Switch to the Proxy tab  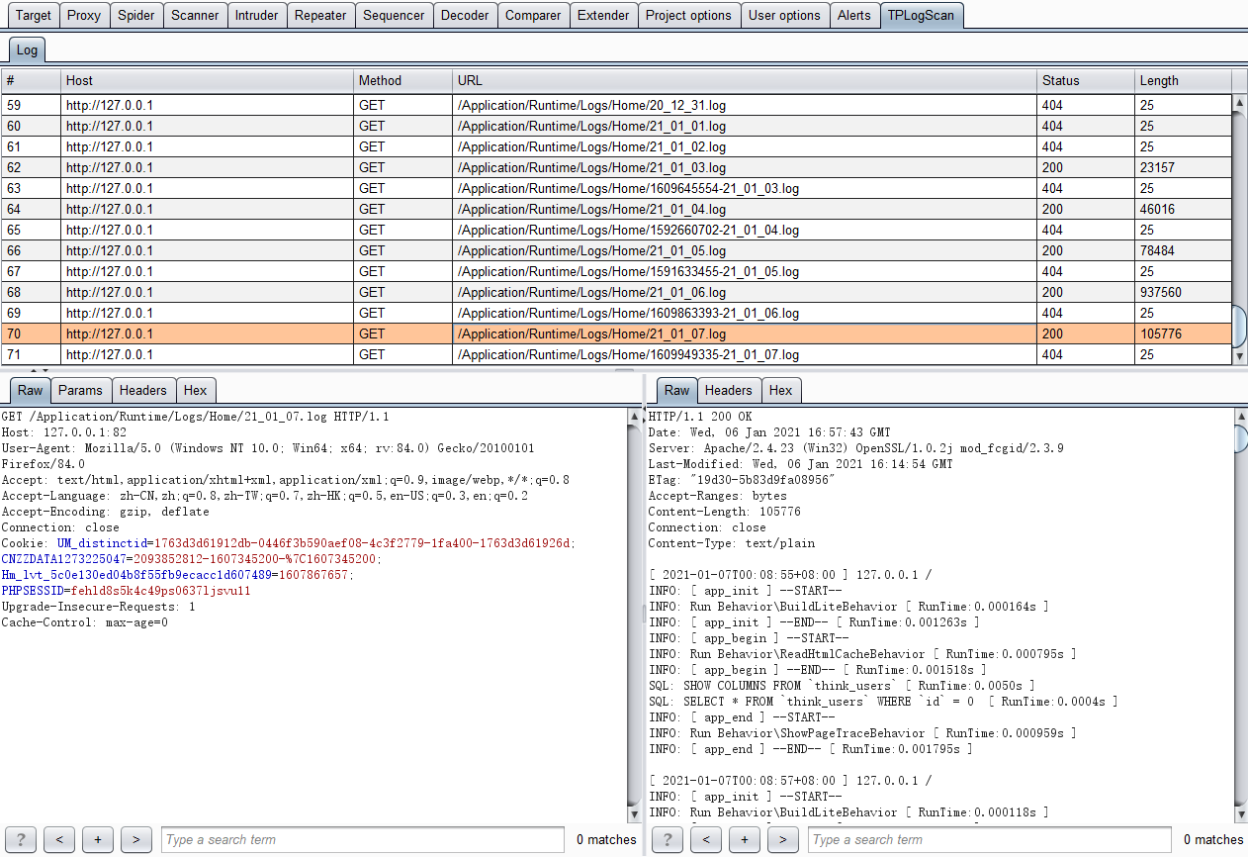84,15
